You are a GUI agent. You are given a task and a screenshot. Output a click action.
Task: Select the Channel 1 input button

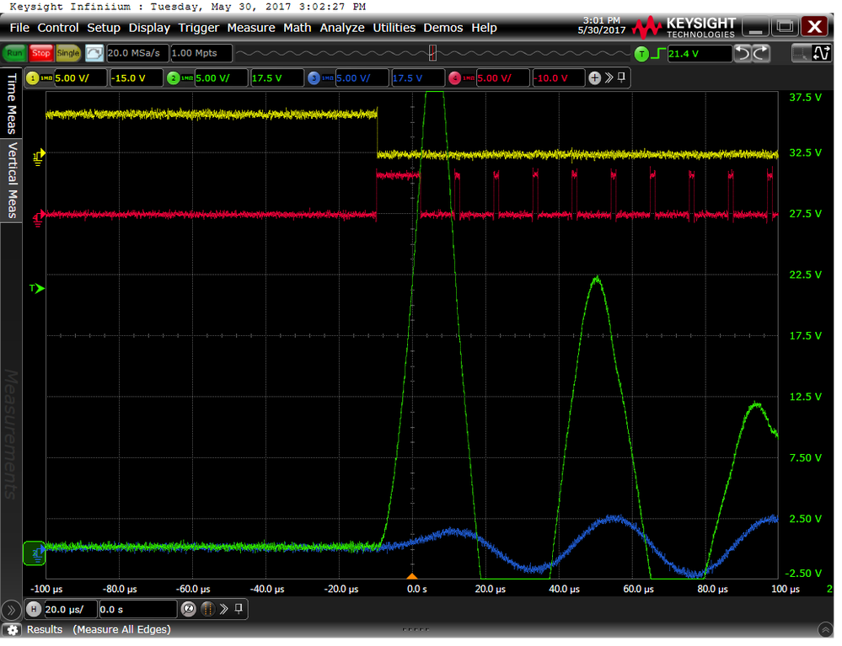(33, 79)
